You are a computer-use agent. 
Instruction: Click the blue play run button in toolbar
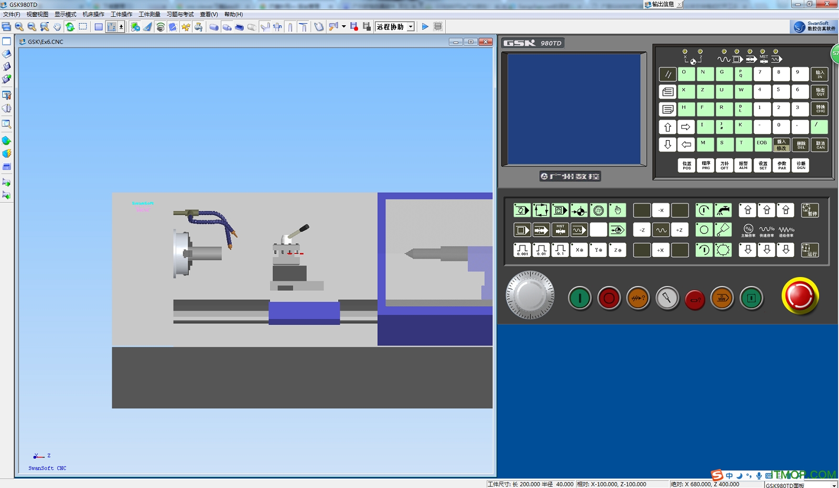[425, 27]
